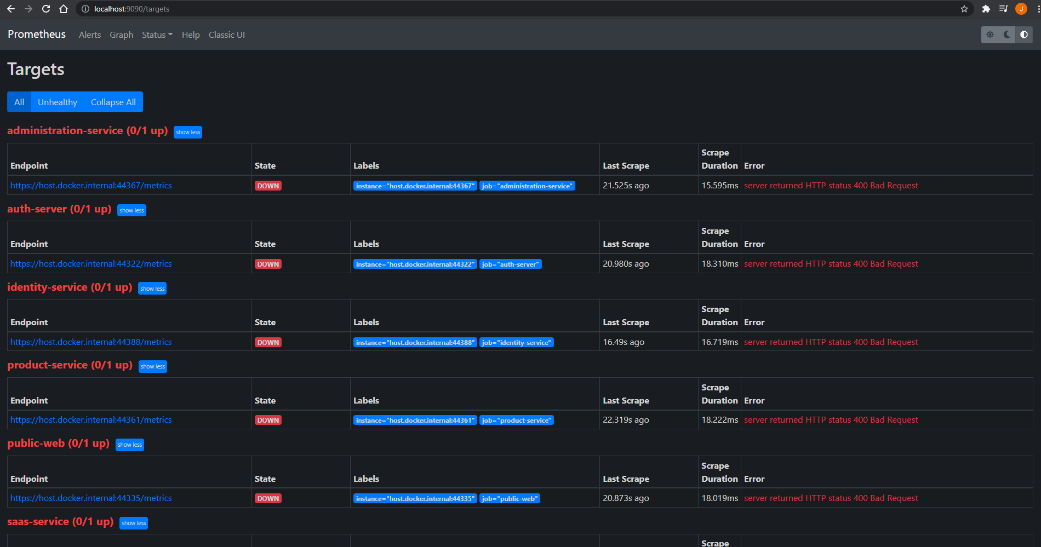The width and height of the screenshot is (1041, 547).
Task: Show only Unhealthy targets
Action: 58,102
